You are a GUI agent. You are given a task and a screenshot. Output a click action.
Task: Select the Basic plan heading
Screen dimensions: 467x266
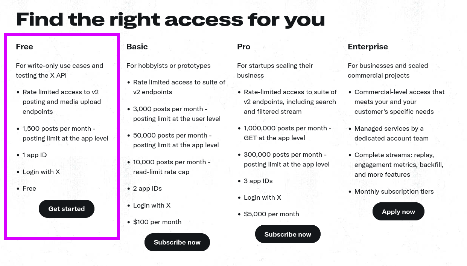coord(137,47)
